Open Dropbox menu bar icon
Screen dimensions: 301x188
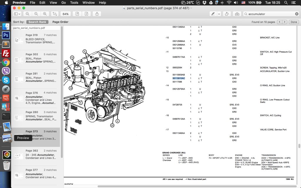pos(204,2)
